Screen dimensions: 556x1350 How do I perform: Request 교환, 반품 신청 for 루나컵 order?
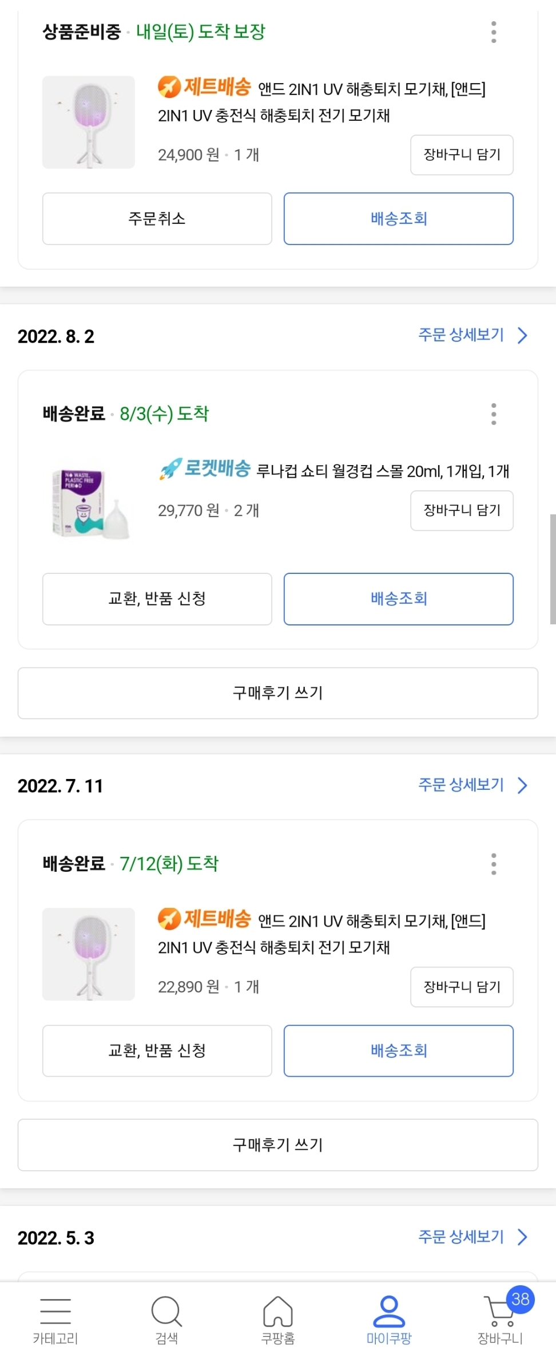pyautogui.click(x=157, y=599)
